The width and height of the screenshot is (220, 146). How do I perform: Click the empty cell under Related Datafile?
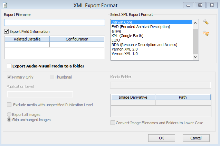point(27,44)
